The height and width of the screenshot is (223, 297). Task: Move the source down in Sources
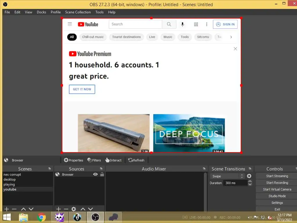[90, 209]
